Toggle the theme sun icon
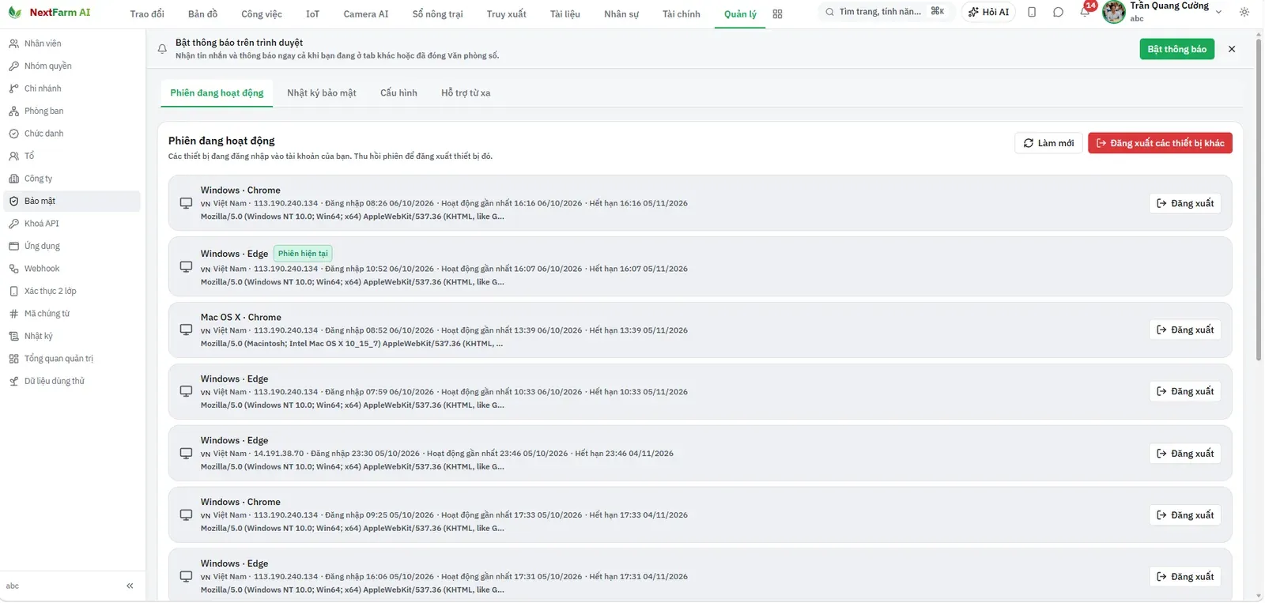1265x603 pixels. point(1244,12)
